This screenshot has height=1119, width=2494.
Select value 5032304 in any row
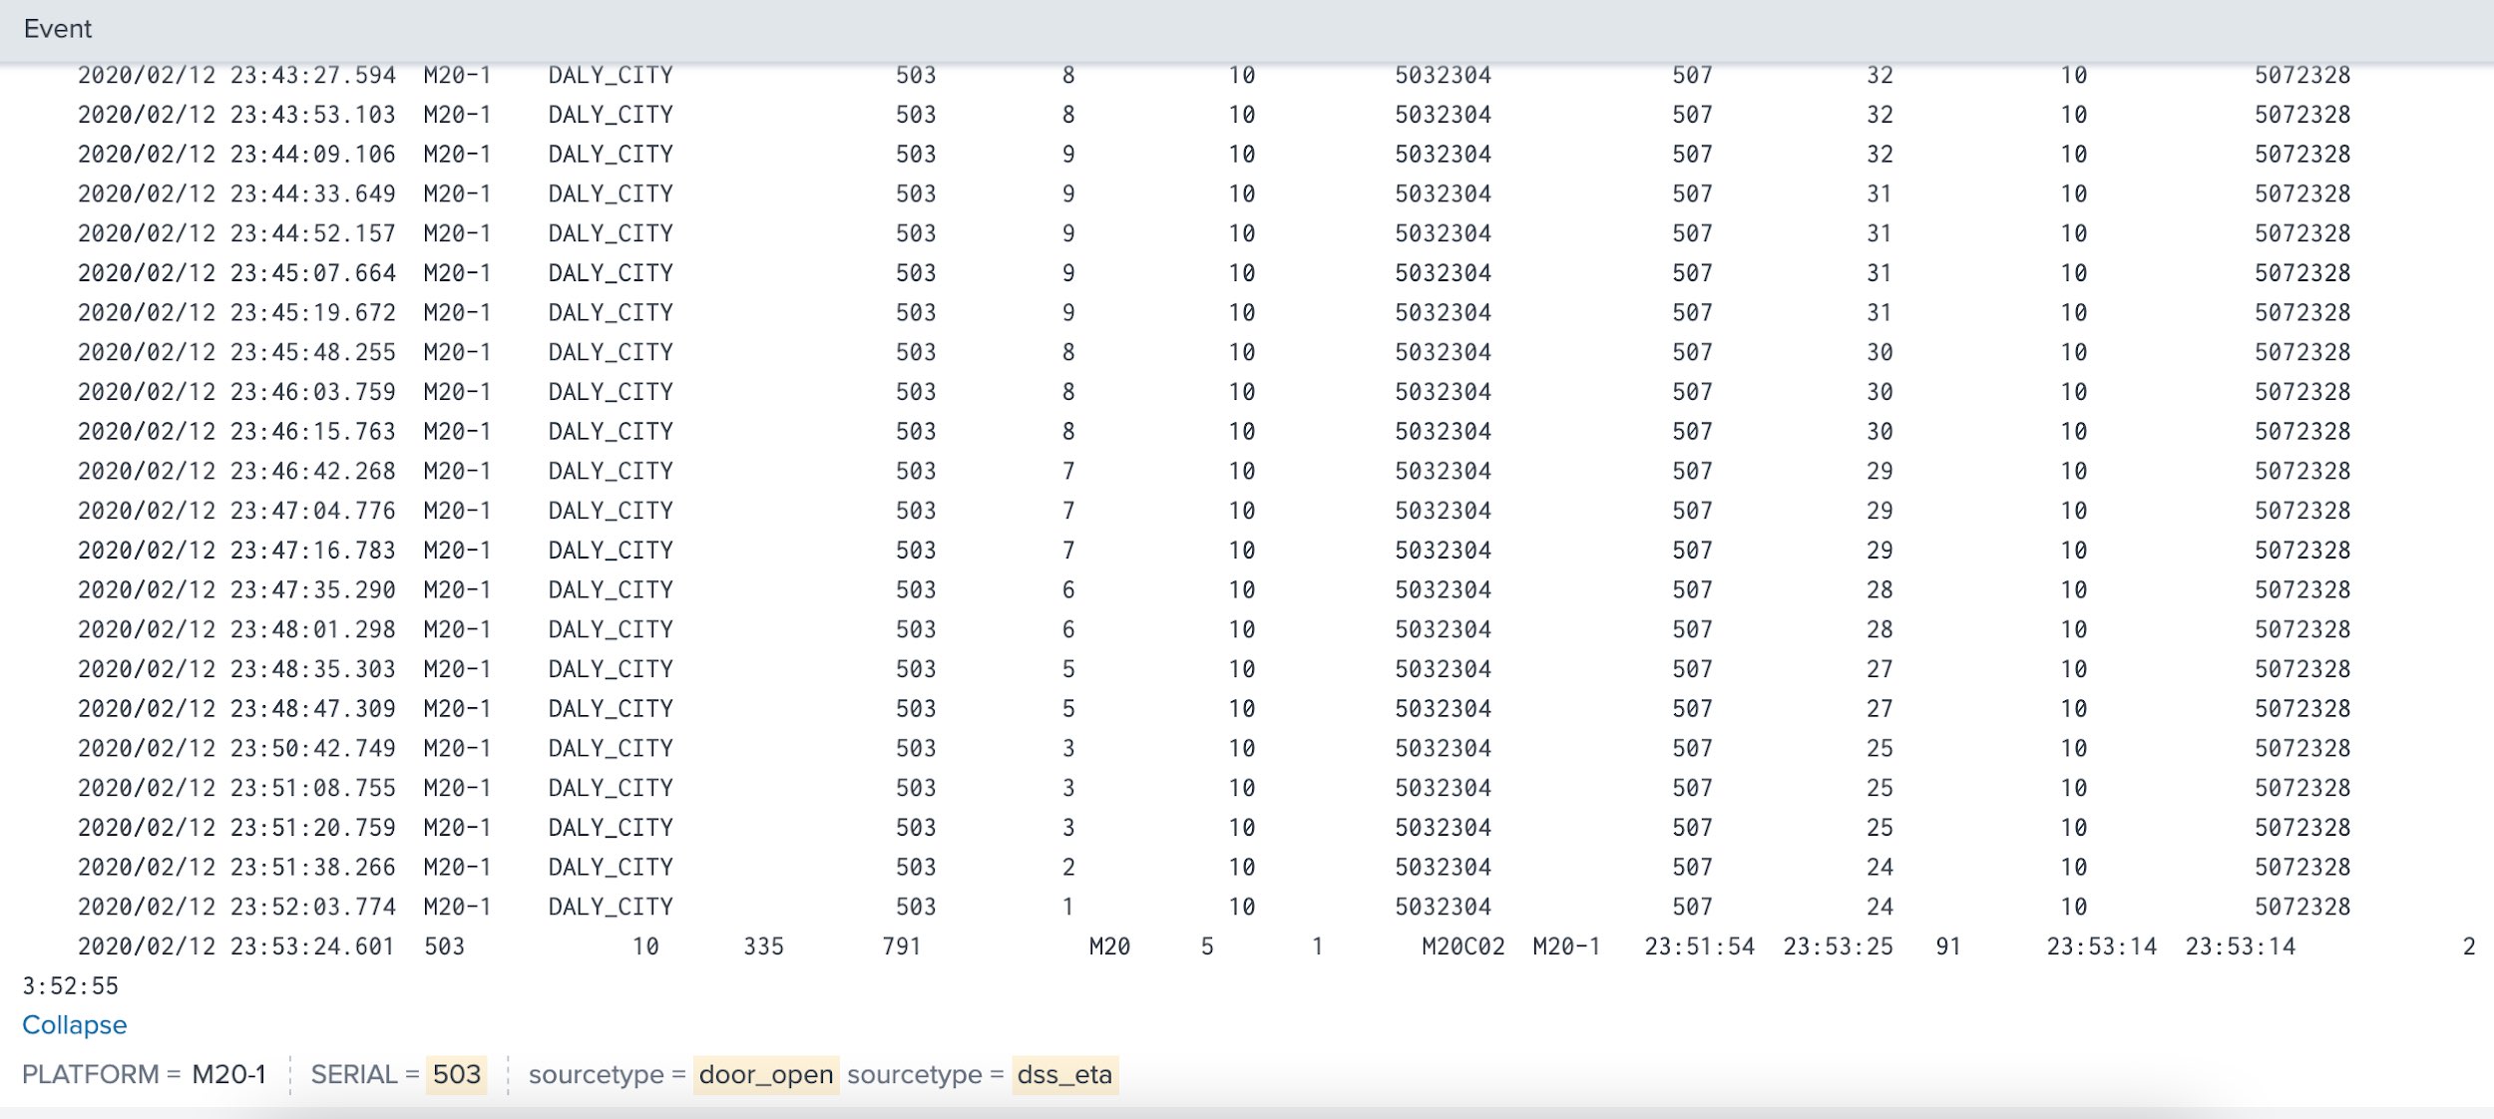coord(1443,73)
